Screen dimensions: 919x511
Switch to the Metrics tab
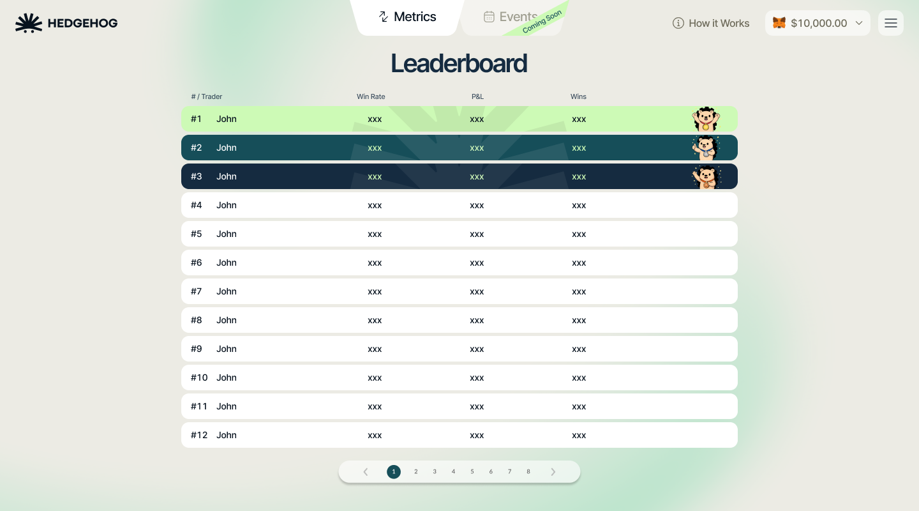(407, 17)
